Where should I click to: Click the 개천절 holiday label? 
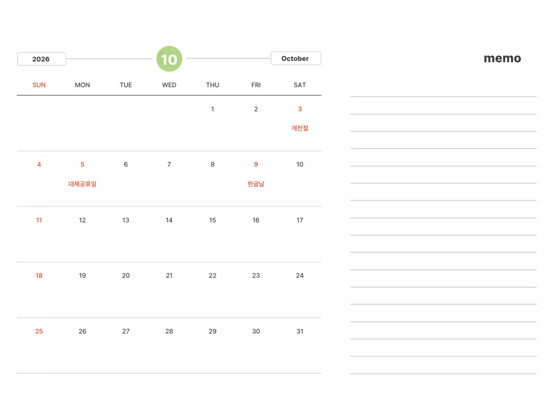pyautogui.click(x=299, y=128)
